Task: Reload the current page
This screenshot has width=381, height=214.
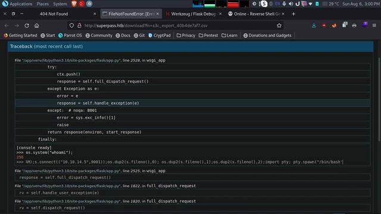Action: [x=27, y=26]
